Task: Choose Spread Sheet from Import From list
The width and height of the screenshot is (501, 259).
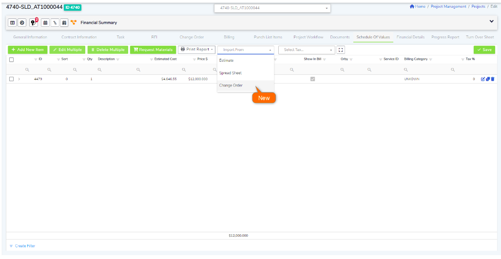Action: [x=246, y=73]
